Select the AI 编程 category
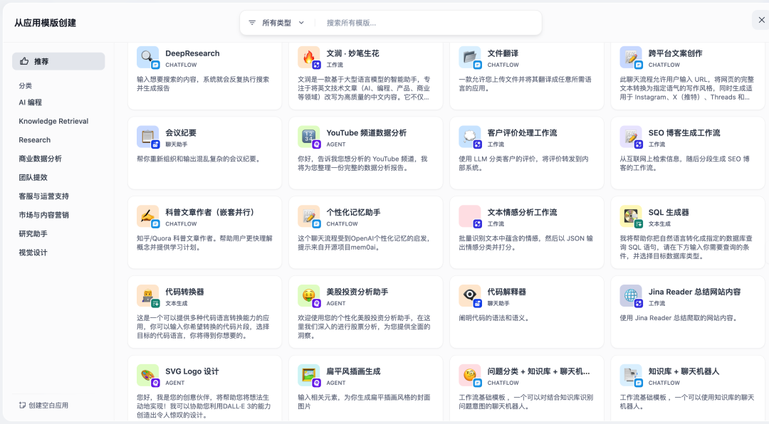 click(31, 102)
